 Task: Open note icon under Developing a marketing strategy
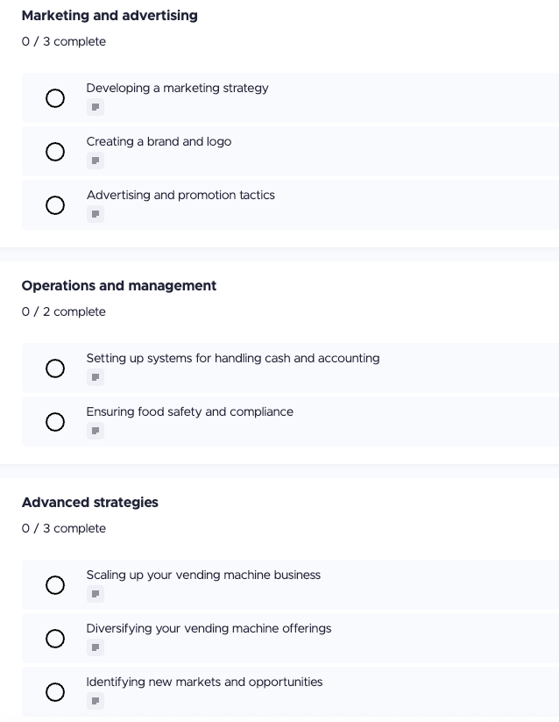point(96,107)
